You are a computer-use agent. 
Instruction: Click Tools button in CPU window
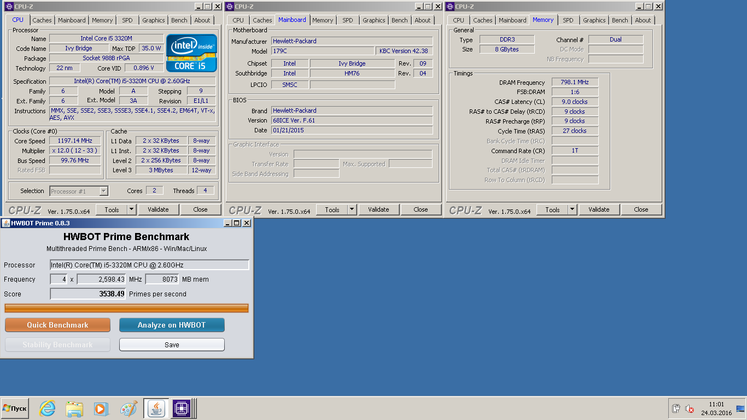pos(112,209)
